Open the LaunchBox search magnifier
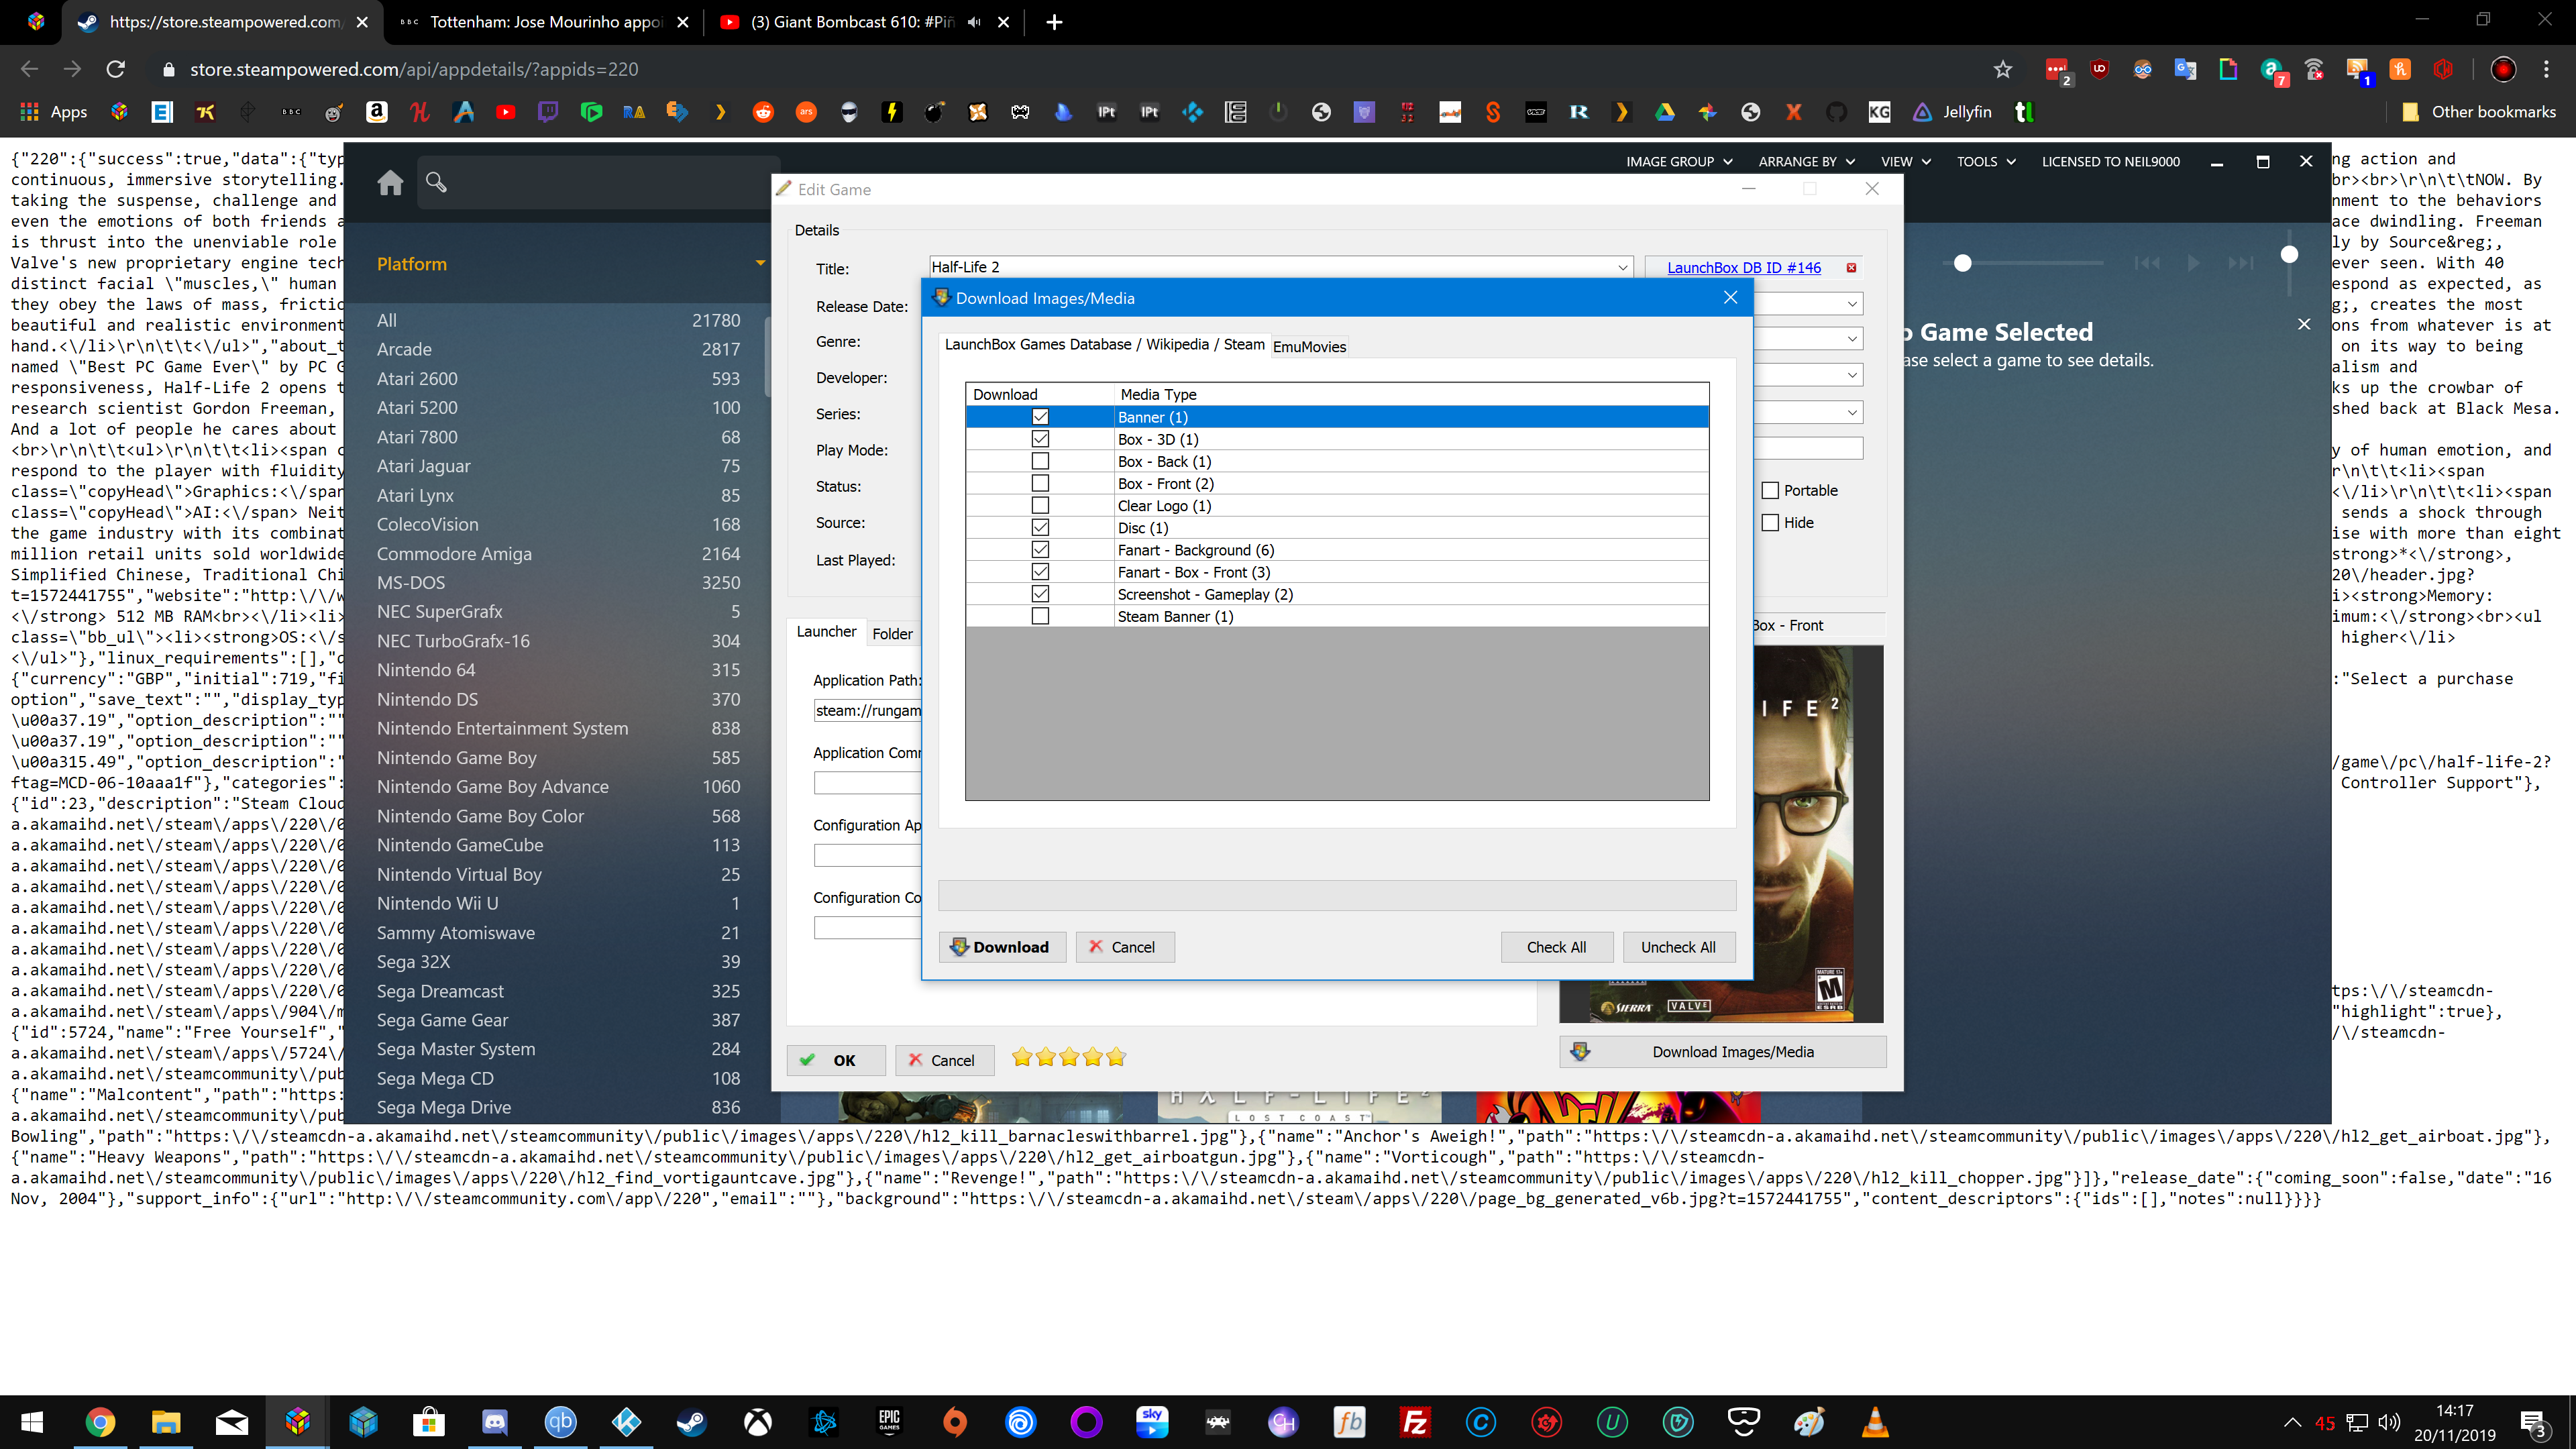 click(x=436, y=182)
